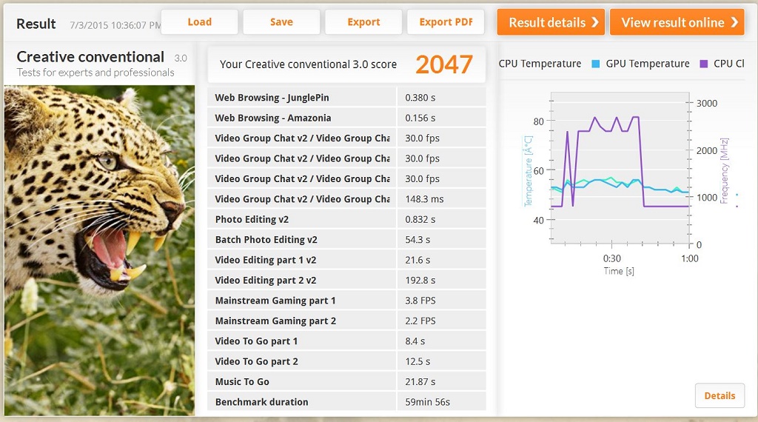The width and height of the screenshot is (758, 422).
Task: Click the 2047 score value
Action: pos(443,65)
